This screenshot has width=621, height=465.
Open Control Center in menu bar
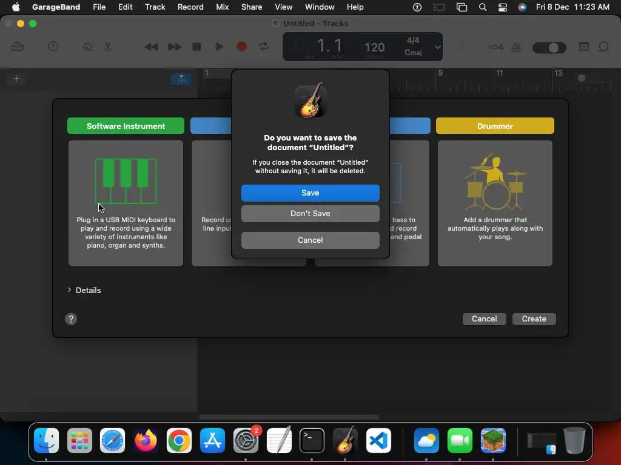pos(502,7)
